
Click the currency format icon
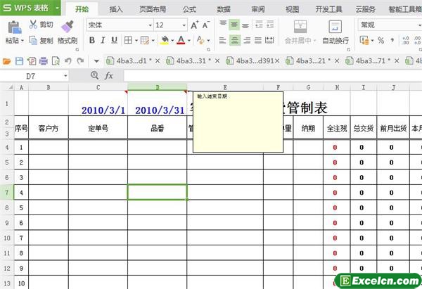point(364,40)
